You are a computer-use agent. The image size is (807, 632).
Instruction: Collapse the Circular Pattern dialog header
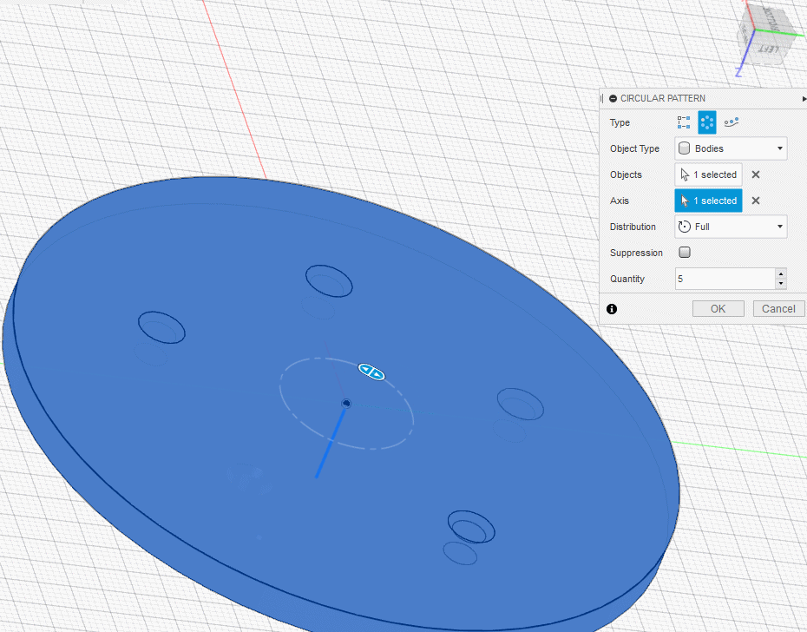(613, 98)
